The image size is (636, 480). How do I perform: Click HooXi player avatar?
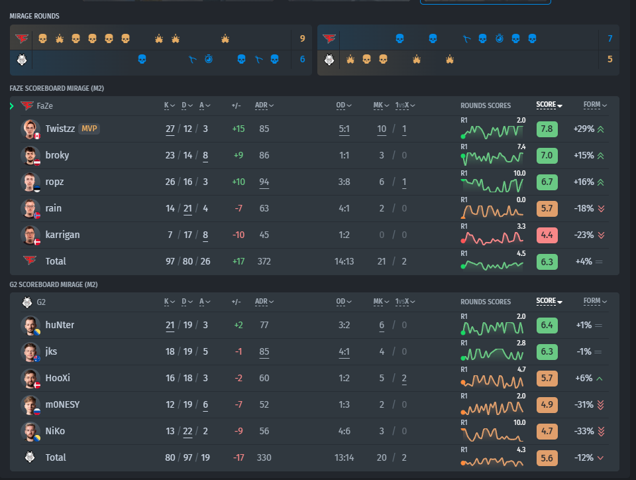pyautogui.click(x=30, y=378)
